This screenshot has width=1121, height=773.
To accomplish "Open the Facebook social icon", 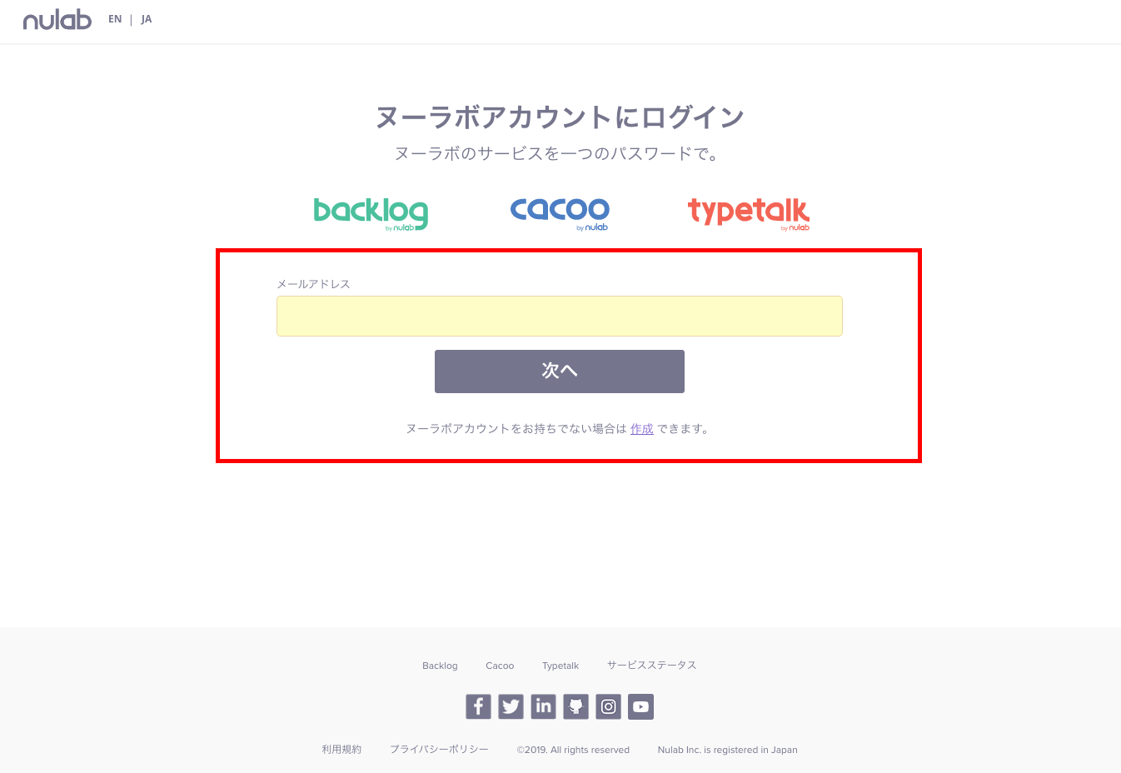I will click(478, 706).
